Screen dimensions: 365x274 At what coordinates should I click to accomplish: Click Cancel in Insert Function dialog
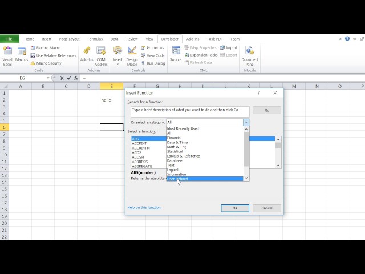tap(267, 208)
